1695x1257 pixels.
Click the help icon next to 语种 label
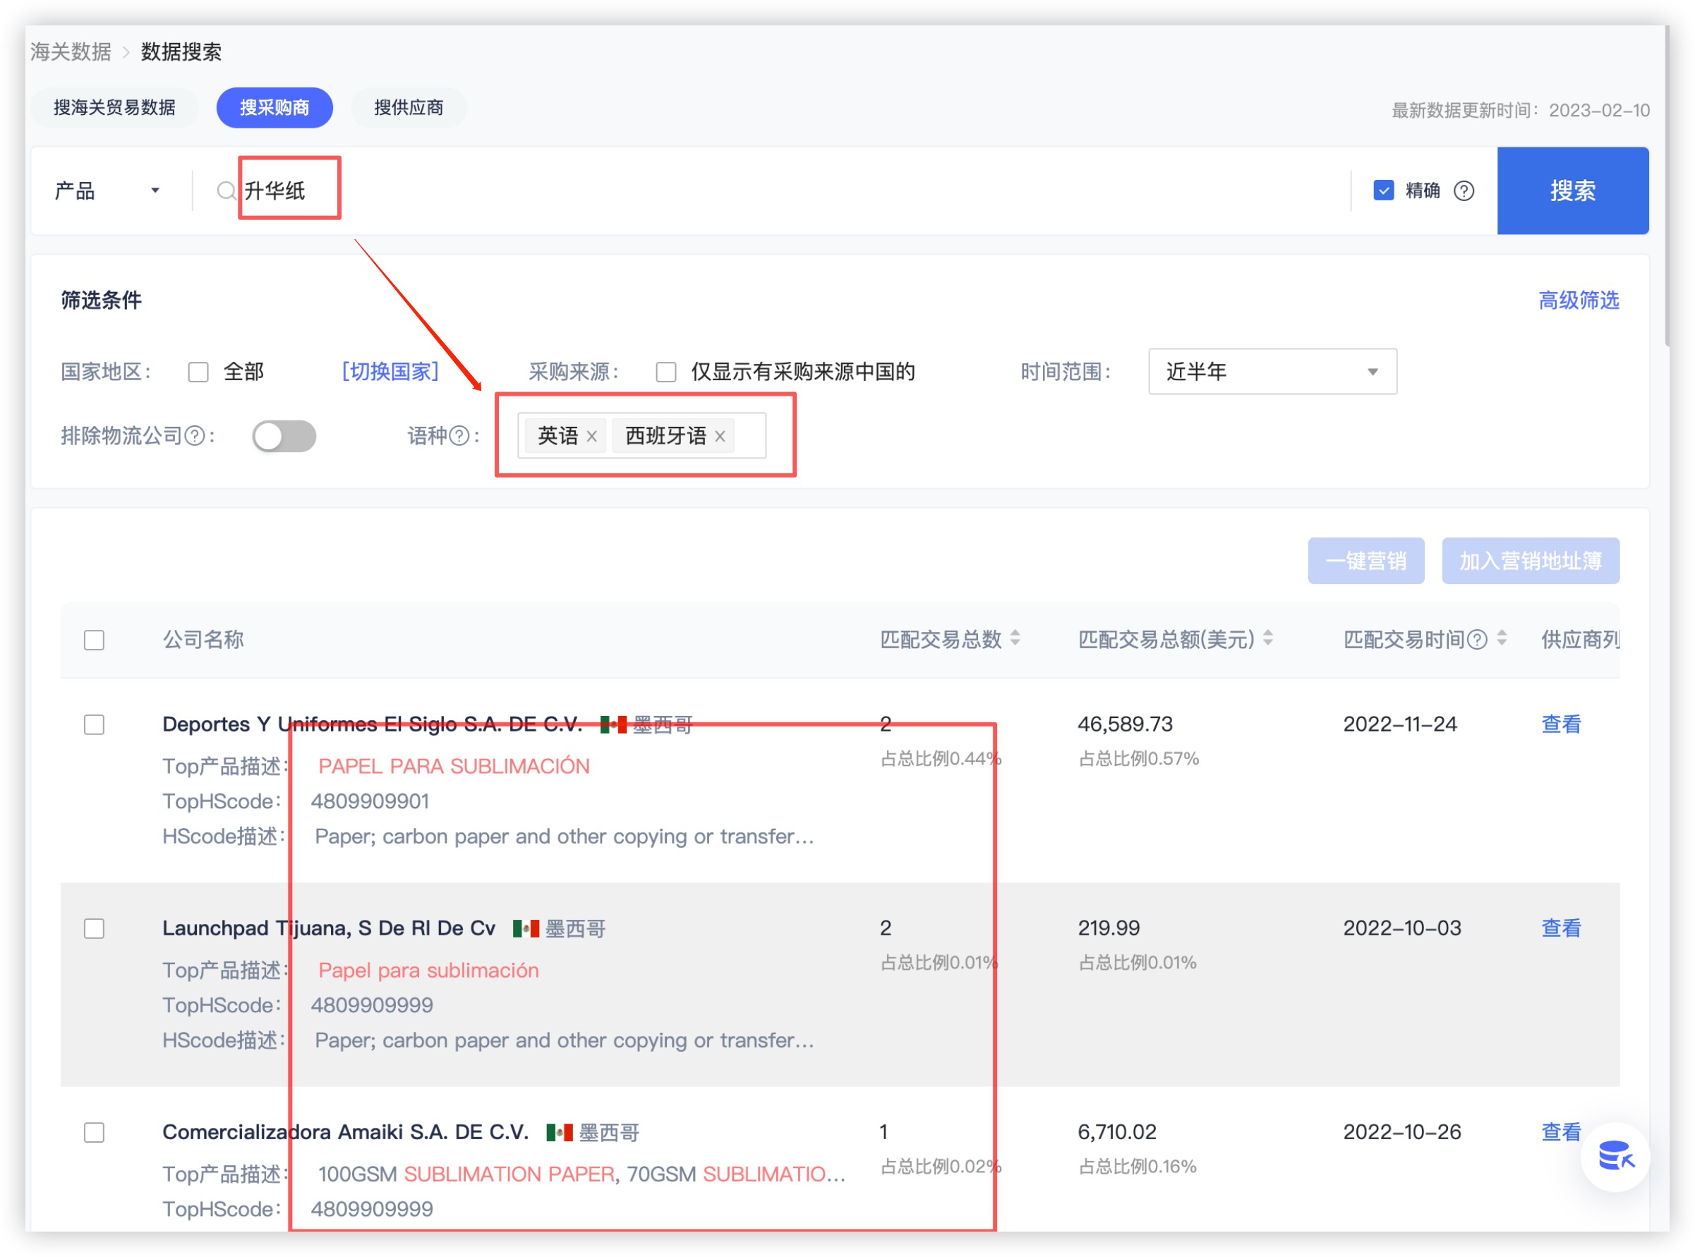(459, 435)
